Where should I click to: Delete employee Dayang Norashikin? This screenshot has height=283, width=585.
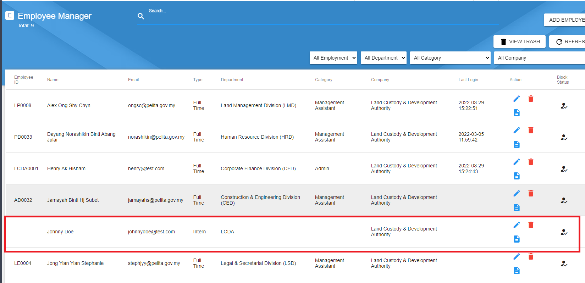pyautogui.click(x=531, y=130)
